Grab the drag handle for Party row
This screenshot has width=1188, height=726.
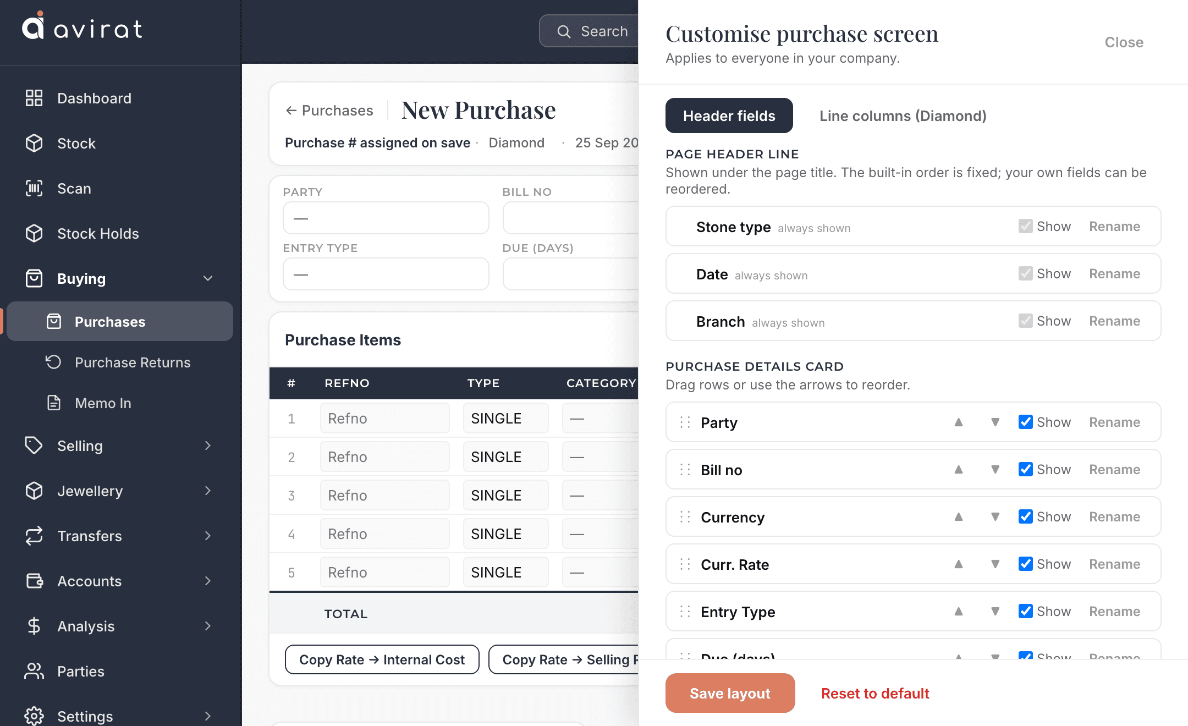tap(685, 422)
